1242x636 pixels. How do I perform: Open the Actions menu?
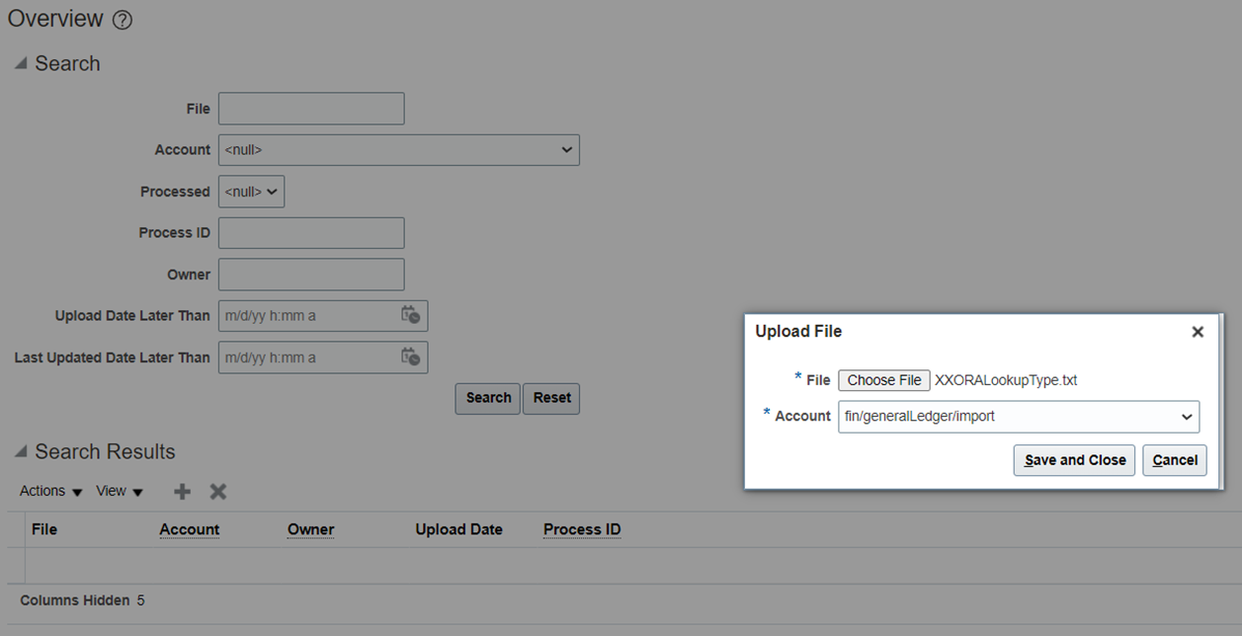coord(49,491)
